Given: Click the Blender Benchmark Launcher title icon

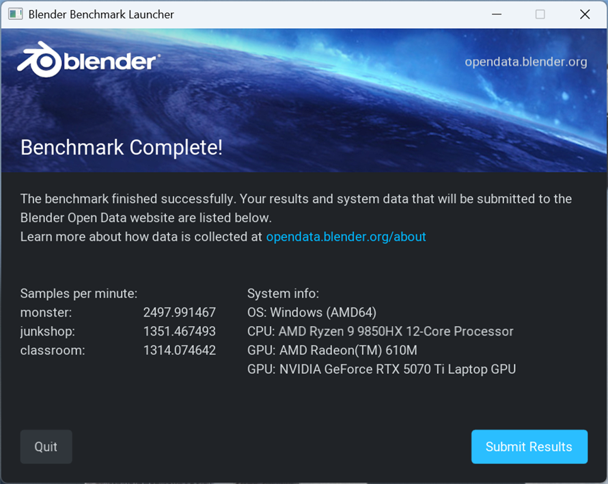Looking at the screenshot, I should [x=16, y=14].
